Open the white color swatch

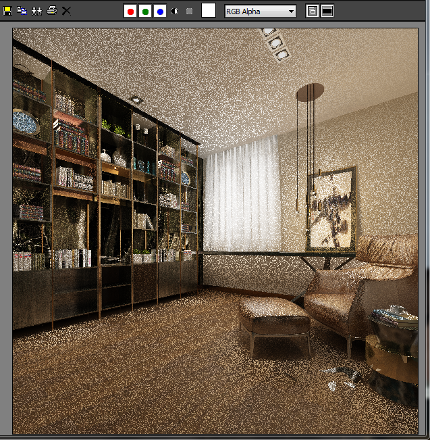coord(209,10)
